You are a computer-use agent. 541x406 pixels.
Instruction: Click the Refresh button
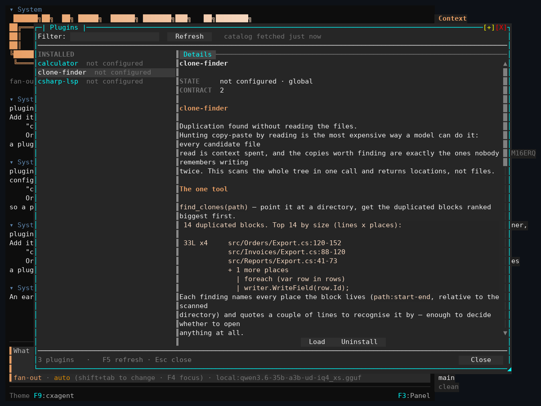pos(189,36)
